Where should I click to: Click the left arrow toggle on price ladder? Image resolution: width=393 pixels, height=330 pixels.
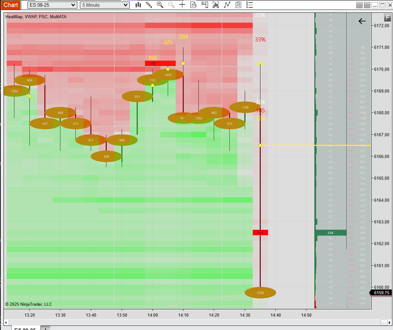pyautogui.click(x=362, y=21)
